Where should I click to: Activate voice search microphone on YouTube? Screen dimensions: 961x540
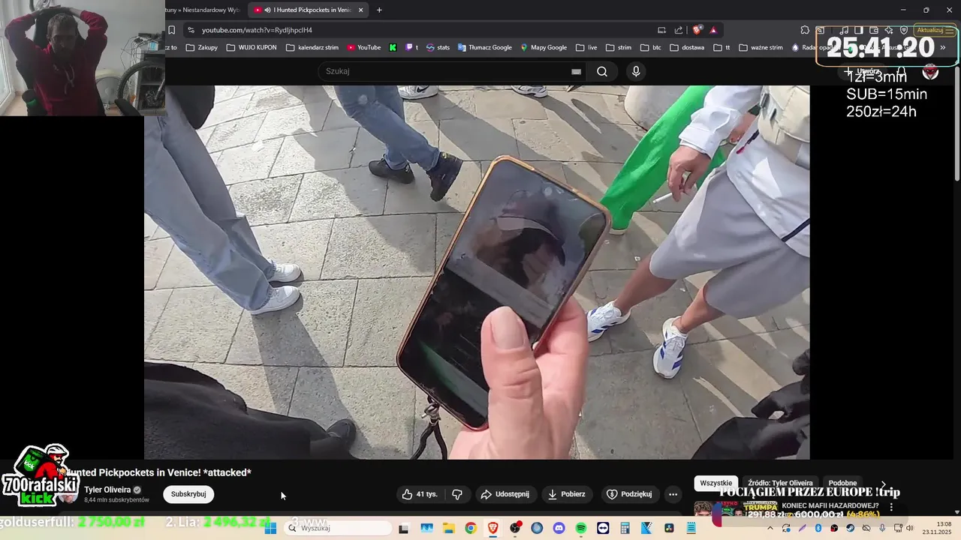click(636, 71)
